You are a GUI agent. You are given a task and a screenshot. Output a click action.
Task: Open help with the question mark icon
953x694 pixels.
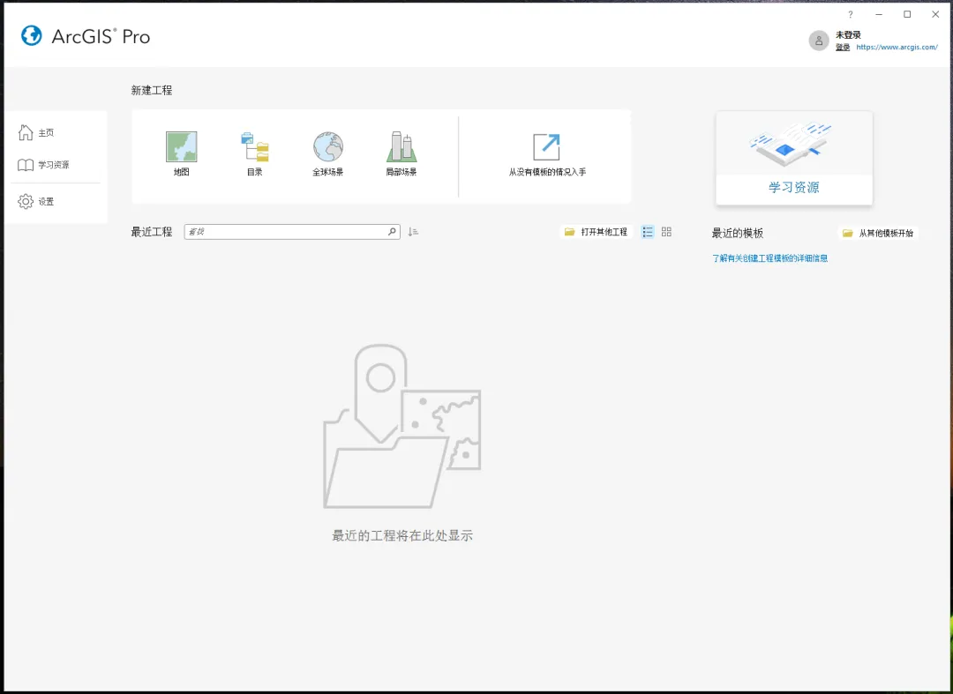[x=851, y=15]
